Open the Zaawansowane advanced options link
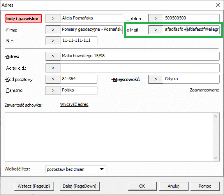The image size is (224, 195). pyautogui.click(x=205, y=90)
